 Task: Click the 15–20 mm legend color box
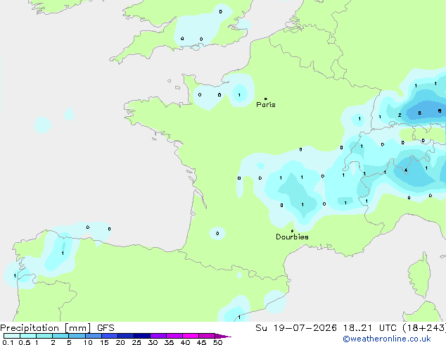tap(110, 336)
